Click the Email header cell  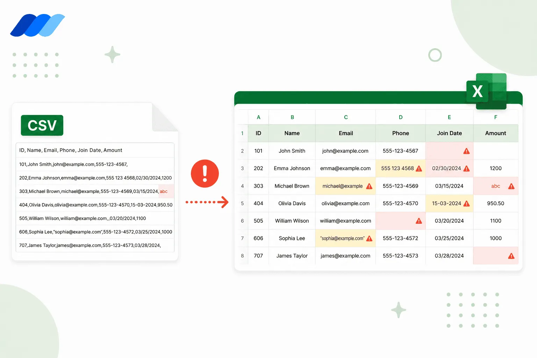tap(345, 133)
